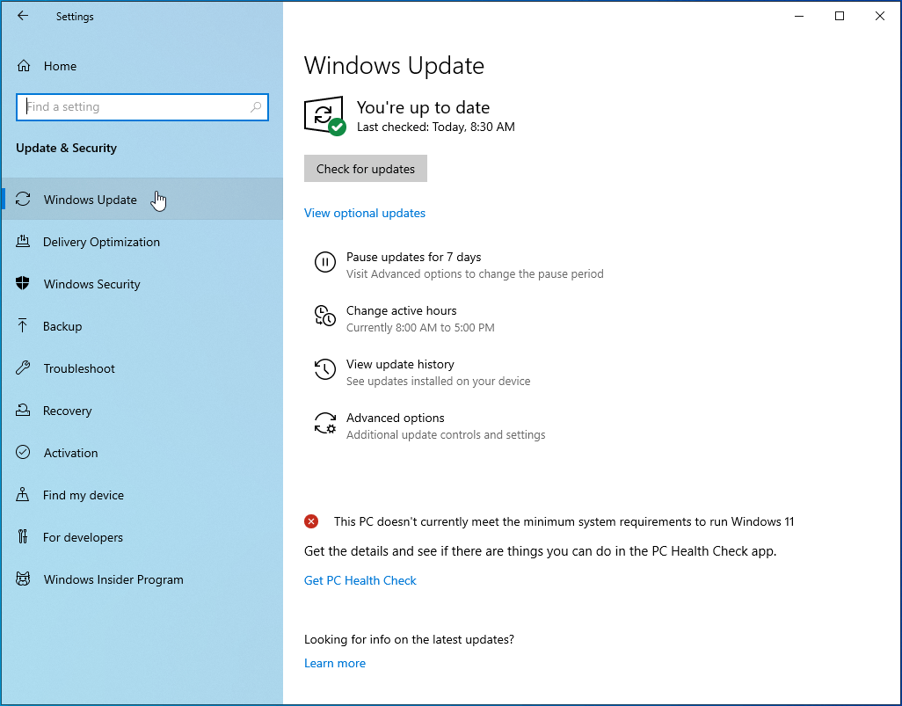Select Troubleshoot in the sidebar
902x706 pixels.
(79, 368)
